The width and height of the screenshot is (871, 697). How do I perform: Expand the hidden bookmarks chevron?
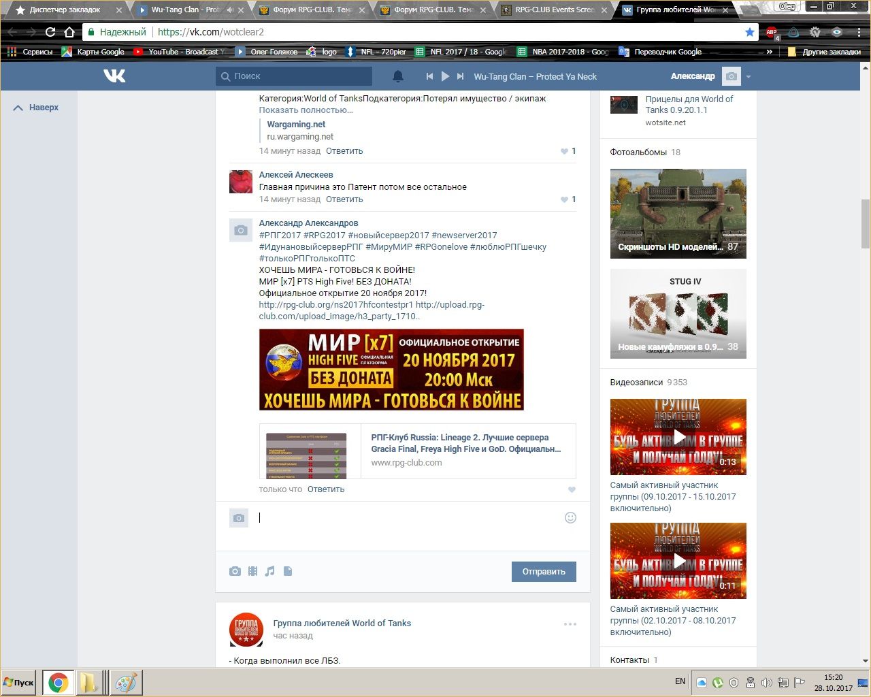[x=770, y=52]
